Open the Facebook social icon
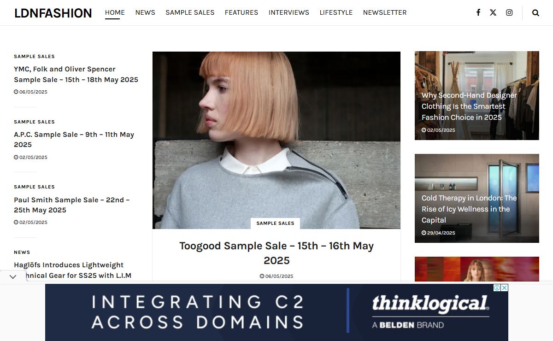Image resolution: width=553 pixels, height=341 pixels. (x=478, y=12)
